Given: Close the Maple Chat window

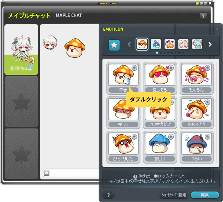Looking at the screenshot, I should click(210, 3).
